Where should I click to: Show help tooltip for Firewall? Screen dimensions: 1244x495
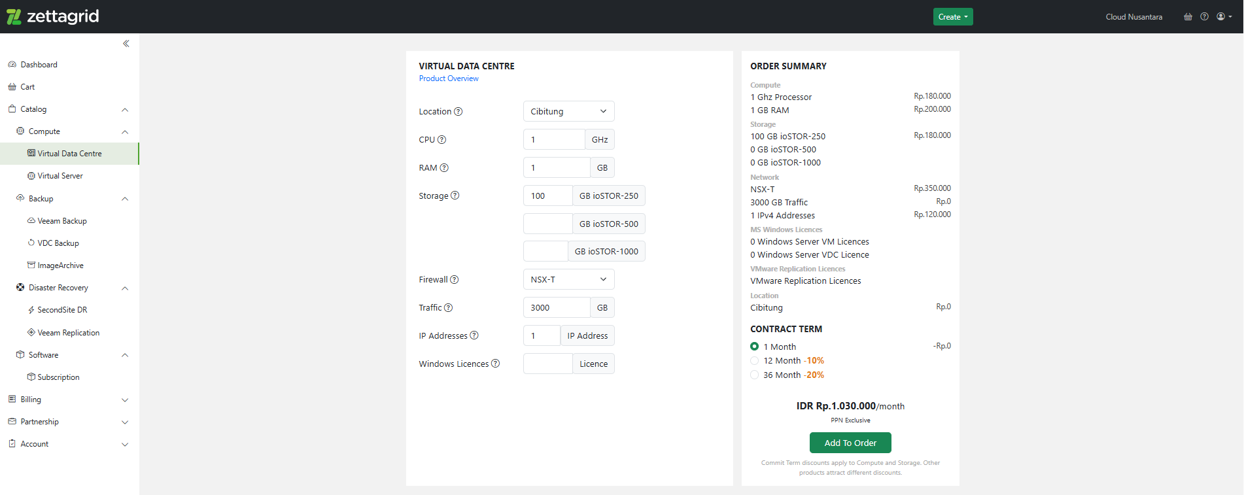click(x=455, y=280)
